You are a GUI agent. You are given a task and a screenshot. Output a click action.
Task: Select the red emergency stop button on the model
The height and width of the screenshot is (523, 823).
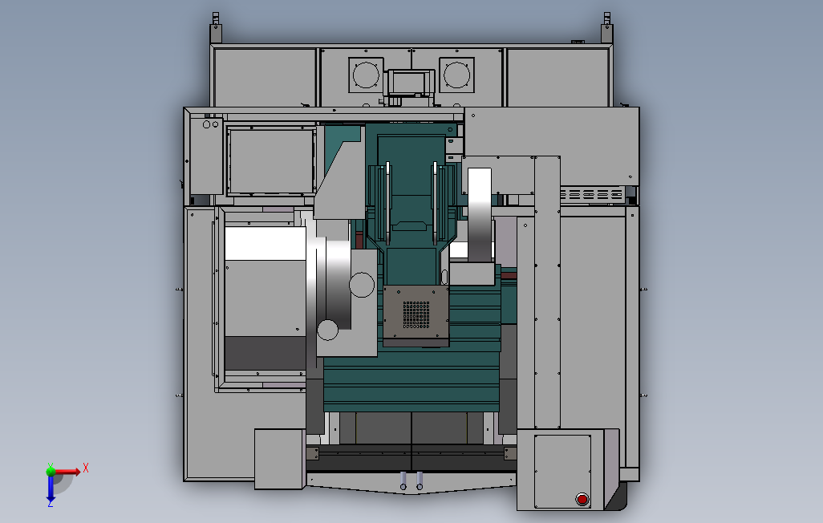582,499
